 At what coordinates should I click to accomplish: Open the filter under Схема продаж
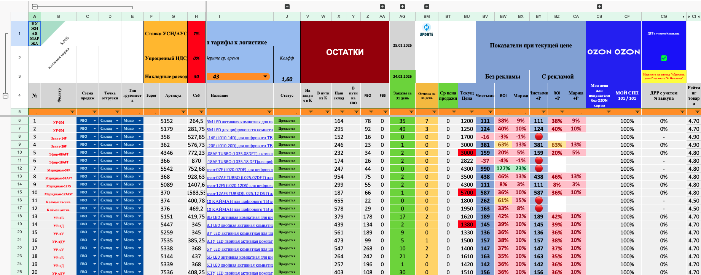95,112
